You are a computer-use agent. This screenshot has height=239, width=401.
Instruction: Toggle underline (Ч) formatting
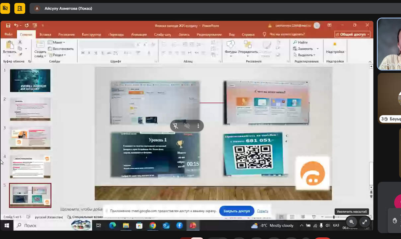tap(96, 53)
